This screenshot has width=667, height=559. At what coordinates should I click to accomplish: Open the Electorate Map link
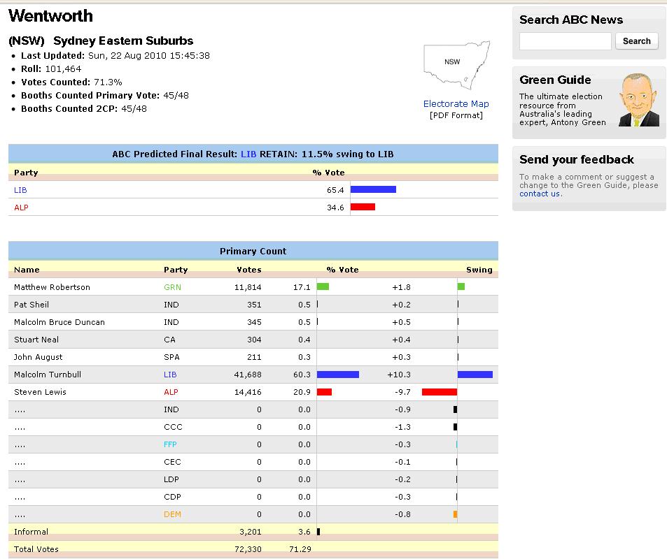pos(456,104)
